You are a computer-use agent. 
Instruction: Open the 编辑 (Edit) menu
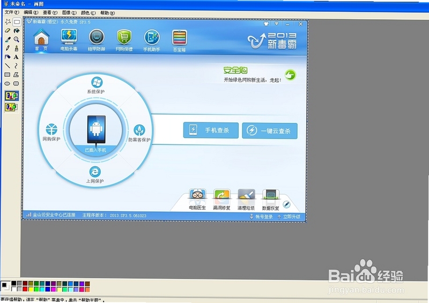coord(31,12)
